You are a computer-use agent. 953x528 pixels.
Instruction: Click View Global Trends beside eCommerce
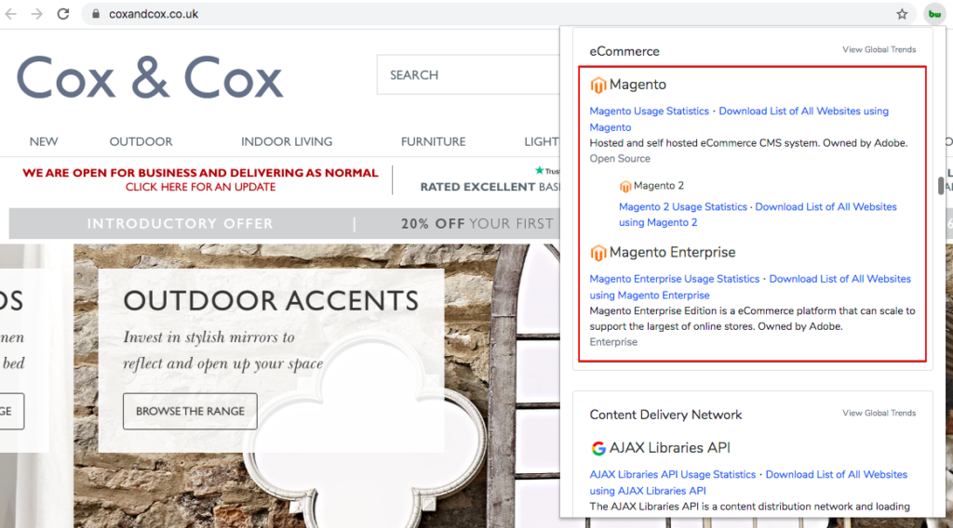click(879, 50)
